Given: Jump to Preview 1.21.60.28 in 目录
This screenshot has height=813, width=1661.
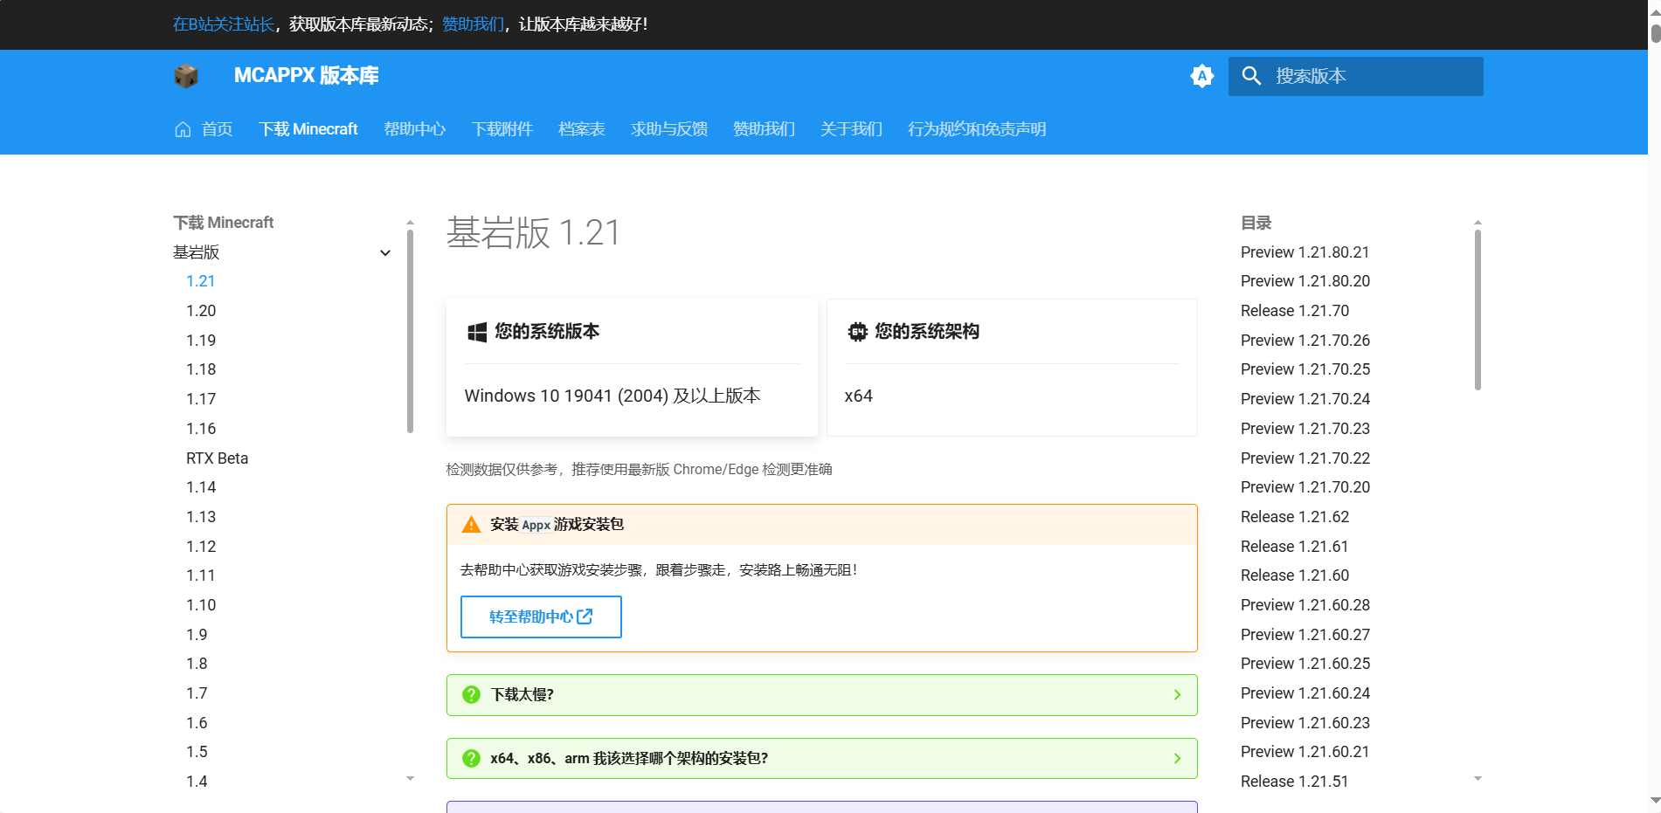Looking at the screenshot, I should (x=1305, y=605).
